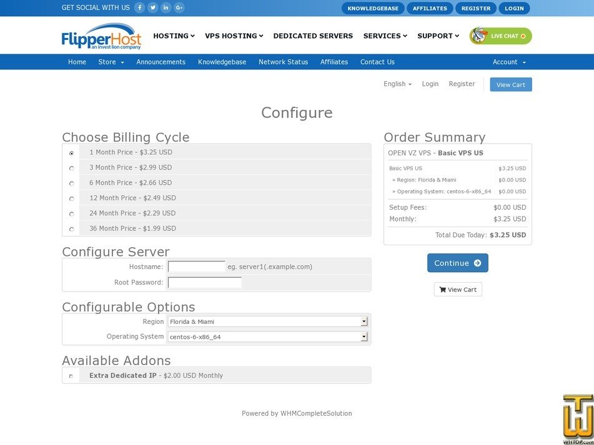This screenshot has height=445, width=594.
Task: Expand the Account menu
Action: (508, 62)
